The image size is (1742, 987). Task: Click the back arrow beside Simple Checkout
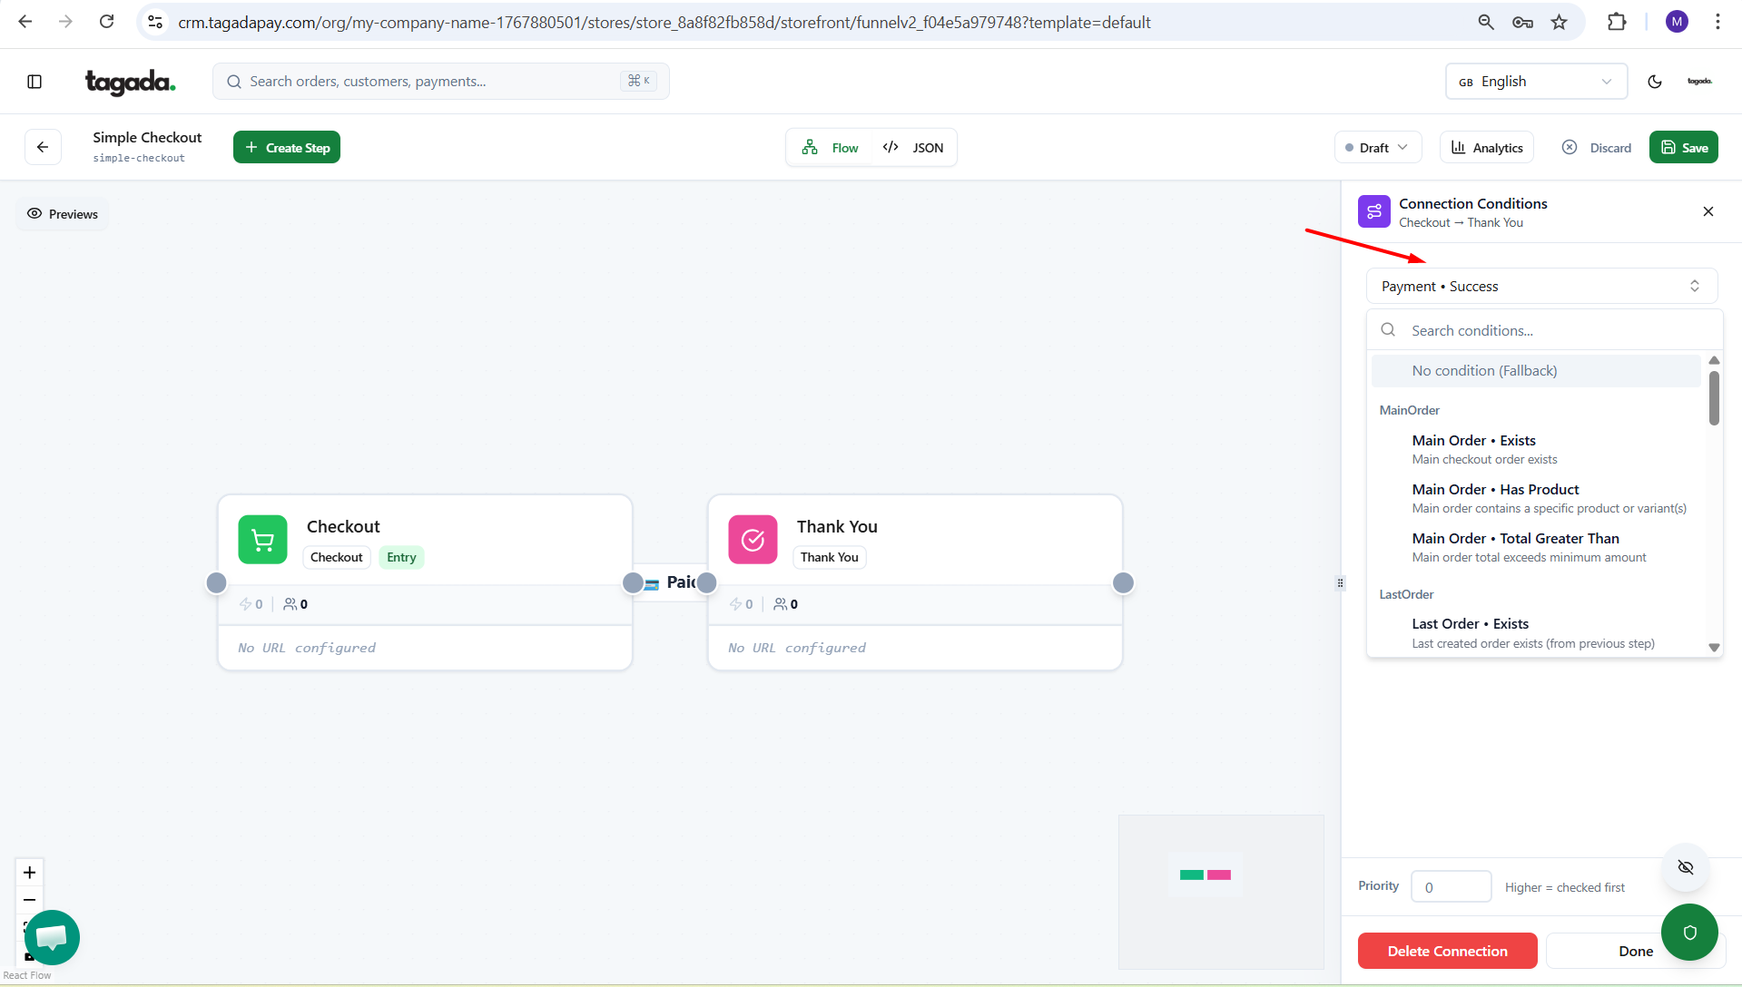[43, 147]
